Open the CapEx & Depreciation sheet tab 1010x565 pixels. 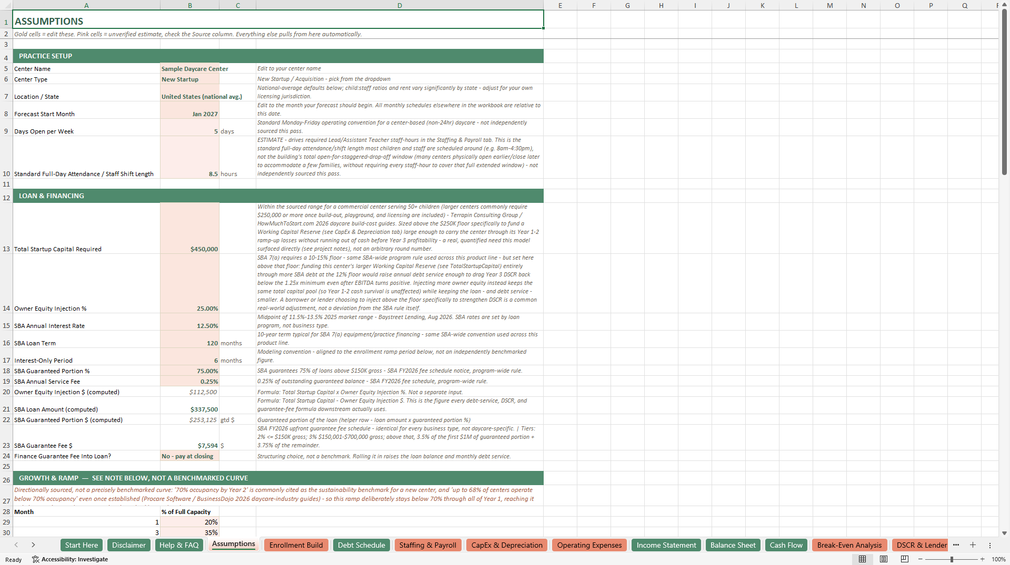click(x=507, y=545)
